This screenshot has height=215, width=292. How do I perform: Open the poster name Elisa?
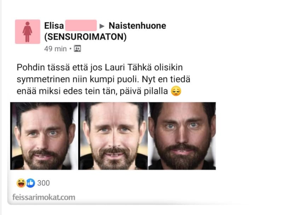(54, 26)
